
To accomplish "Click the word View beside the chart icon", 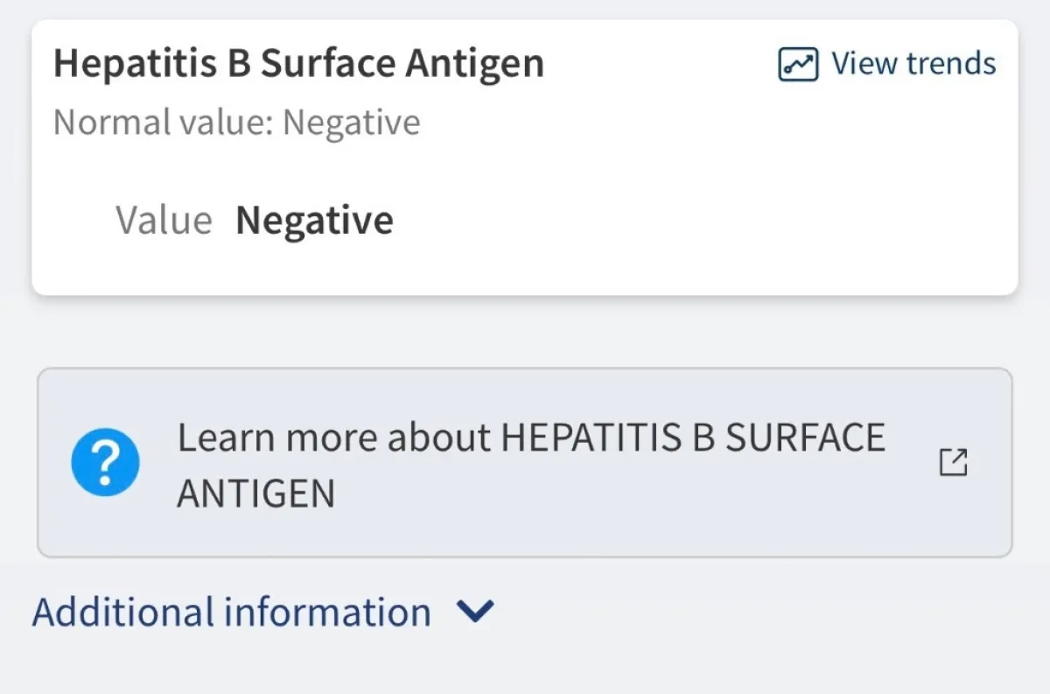I will (x=863, y=64).
